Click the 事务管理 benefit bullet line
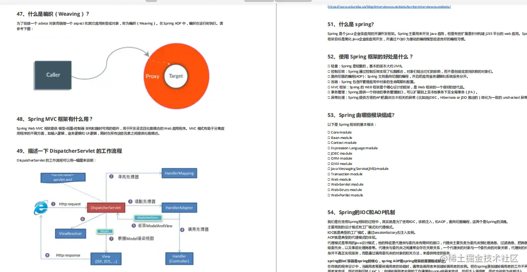The height and width of the screenshot is (272, 527). (403, 92)
